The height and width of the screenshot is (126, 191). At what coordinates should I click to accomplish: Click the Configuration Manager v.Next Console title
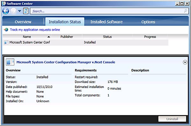tap(66, 62)
